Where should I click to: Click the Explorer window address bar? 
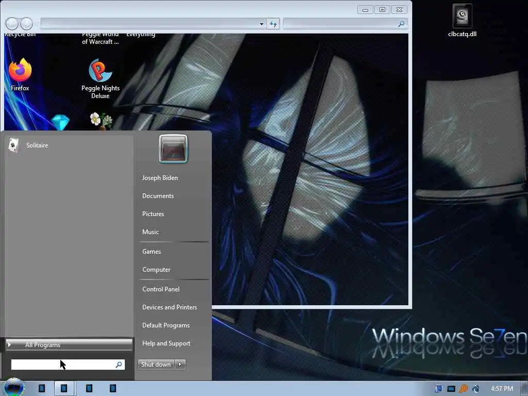point(149,24)
